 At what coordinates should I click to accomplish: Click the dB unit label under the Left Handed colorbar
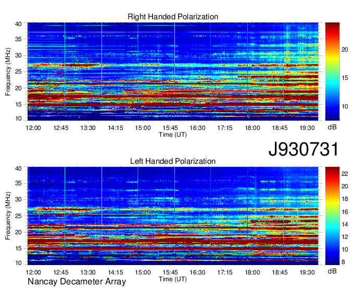point(332,271)
